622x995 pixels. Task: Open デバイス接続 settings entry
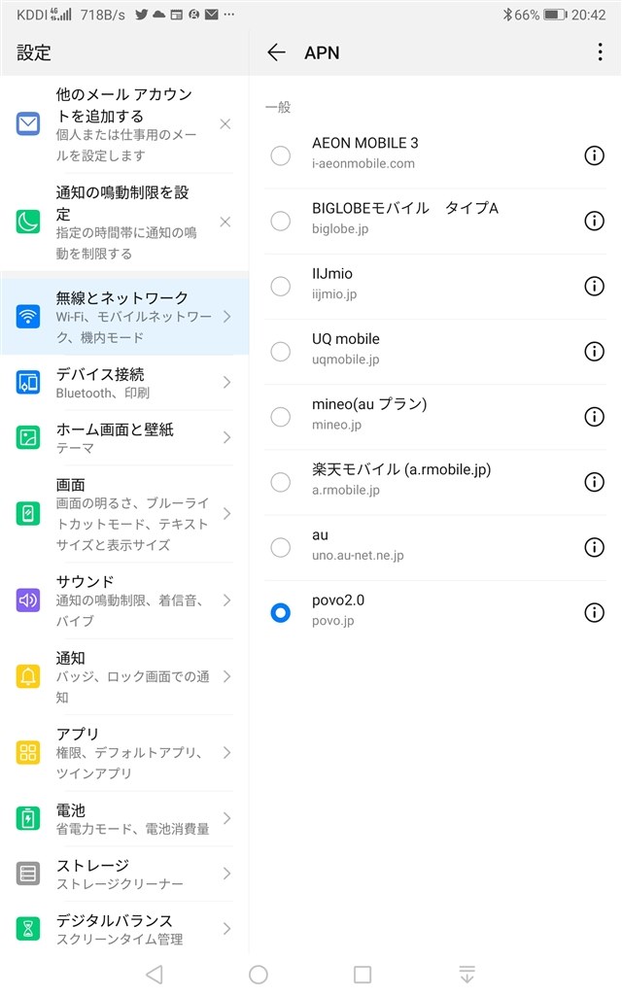(x=124, y=382)
